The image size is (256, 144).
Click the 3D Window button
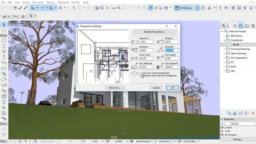tap(184, 8)
